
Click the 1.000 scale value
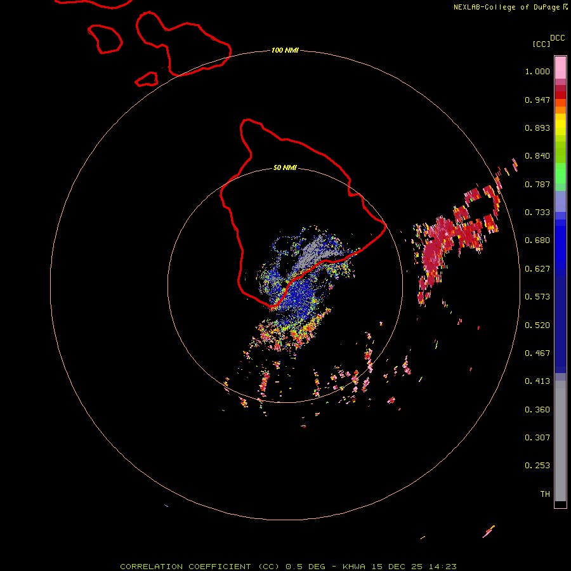point(537,71)
